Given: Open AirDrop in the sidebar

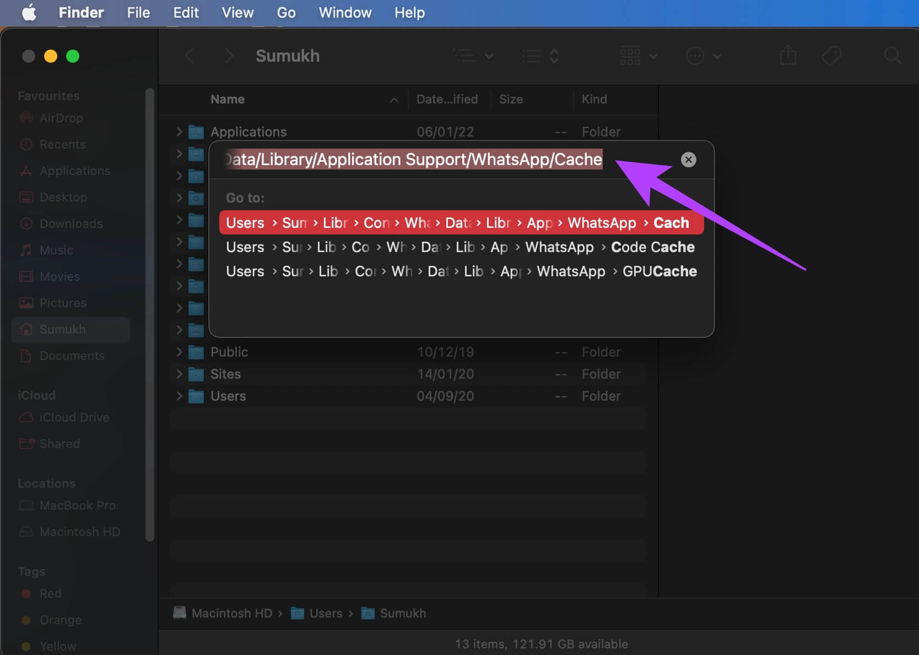Looking at the screenshot, I should coord(61,118).
